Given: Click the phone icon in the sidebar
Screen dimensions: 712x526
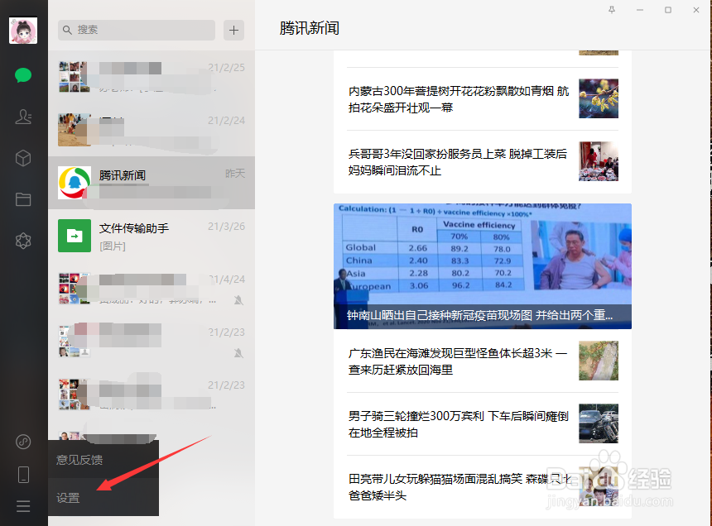Looking at the screenshot, I should [x=23, y=475].
